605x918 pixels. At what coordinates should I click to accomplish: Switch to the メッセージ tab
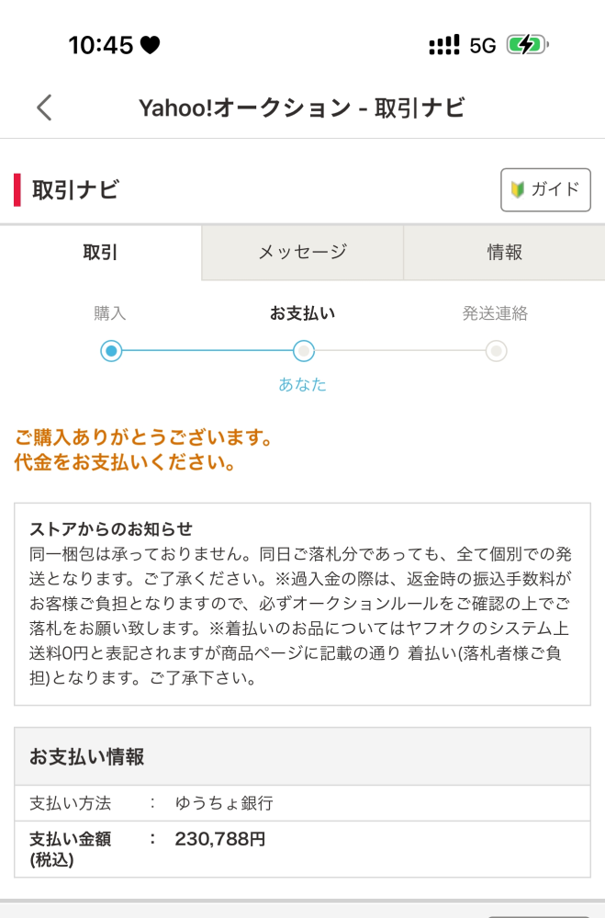pyautogui.click(x=302, y=252)
